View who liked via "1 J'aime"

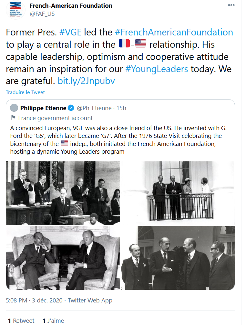point(53,320)
